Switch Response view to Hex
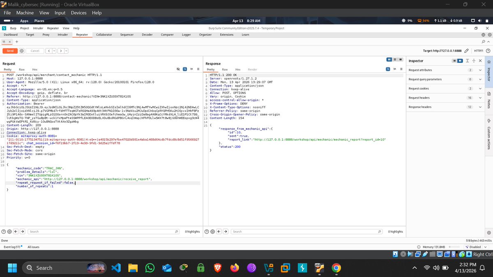 [x=238, y=70]
